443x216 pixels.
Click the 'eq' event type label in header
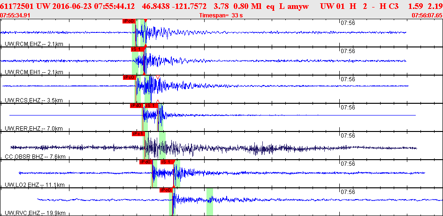pos(270,6)
